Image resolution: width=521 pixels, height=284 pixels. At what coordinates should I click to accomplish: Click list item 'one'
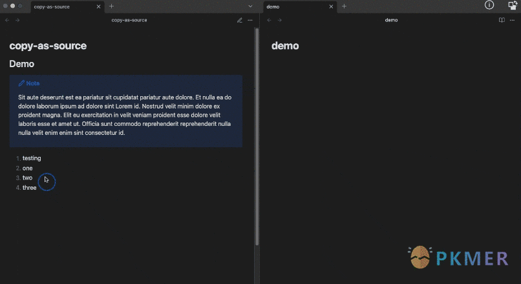tap(28, 168)
